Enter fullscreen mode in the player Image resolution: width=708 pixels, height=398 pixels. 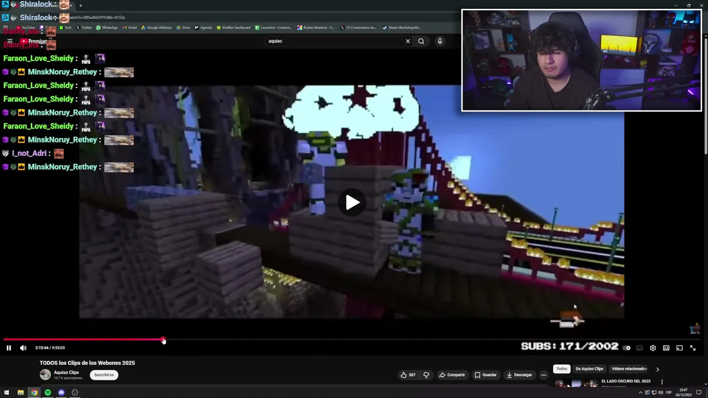pos(693,348)
